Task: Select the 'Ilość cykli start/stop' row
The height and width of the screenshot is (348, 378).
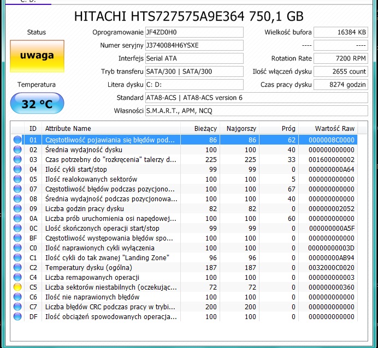Action: 185,170
